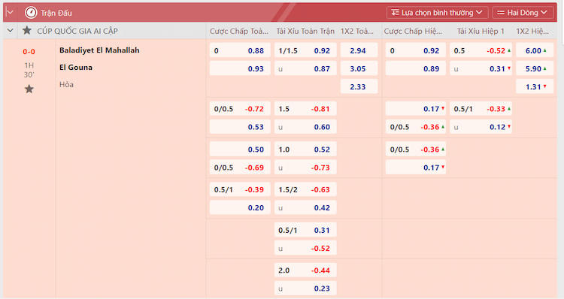Click Tài Xỉu Hiệp 1 column header
The image size is (564, 299).
(x=481, y=31)
